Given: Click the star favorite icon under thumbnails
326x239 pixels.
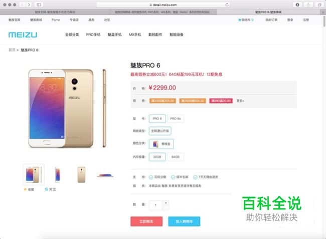Looking at the screenshot, I should (26, 189).
